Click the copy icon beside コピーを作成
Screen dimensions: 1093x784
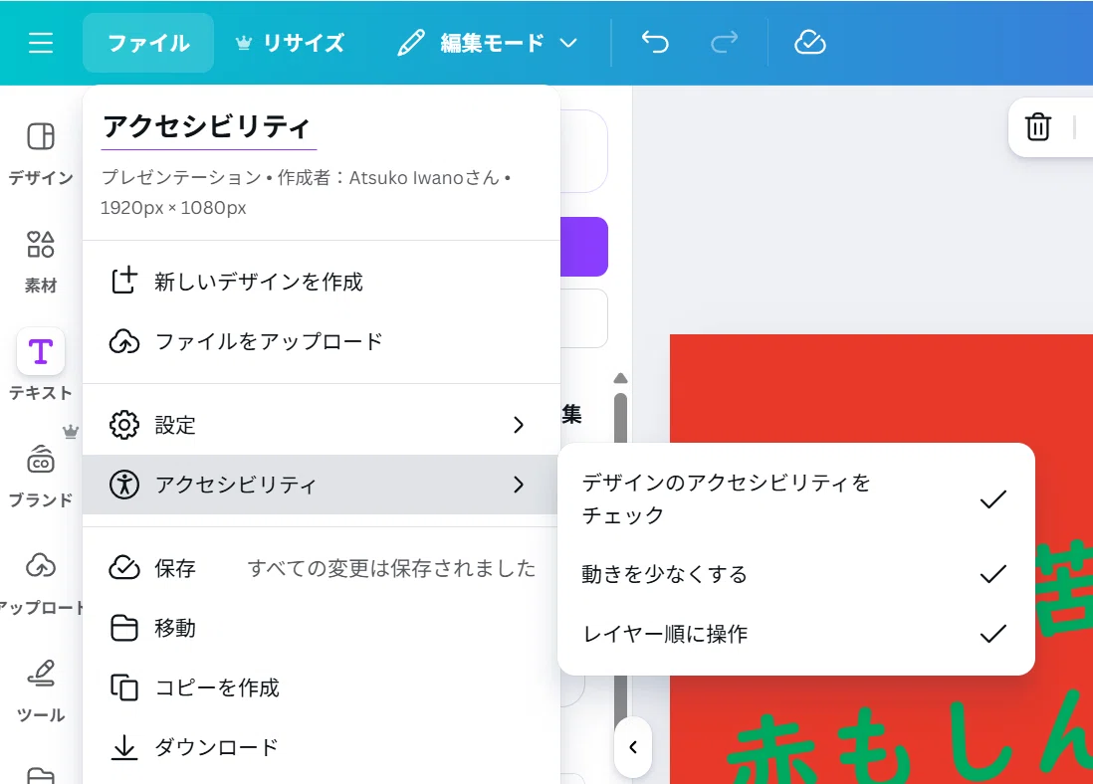point(124,687)
